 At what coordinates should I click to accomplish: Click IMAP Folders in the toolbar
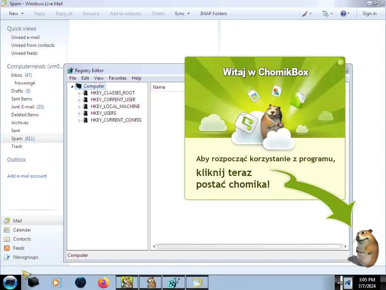213,14
